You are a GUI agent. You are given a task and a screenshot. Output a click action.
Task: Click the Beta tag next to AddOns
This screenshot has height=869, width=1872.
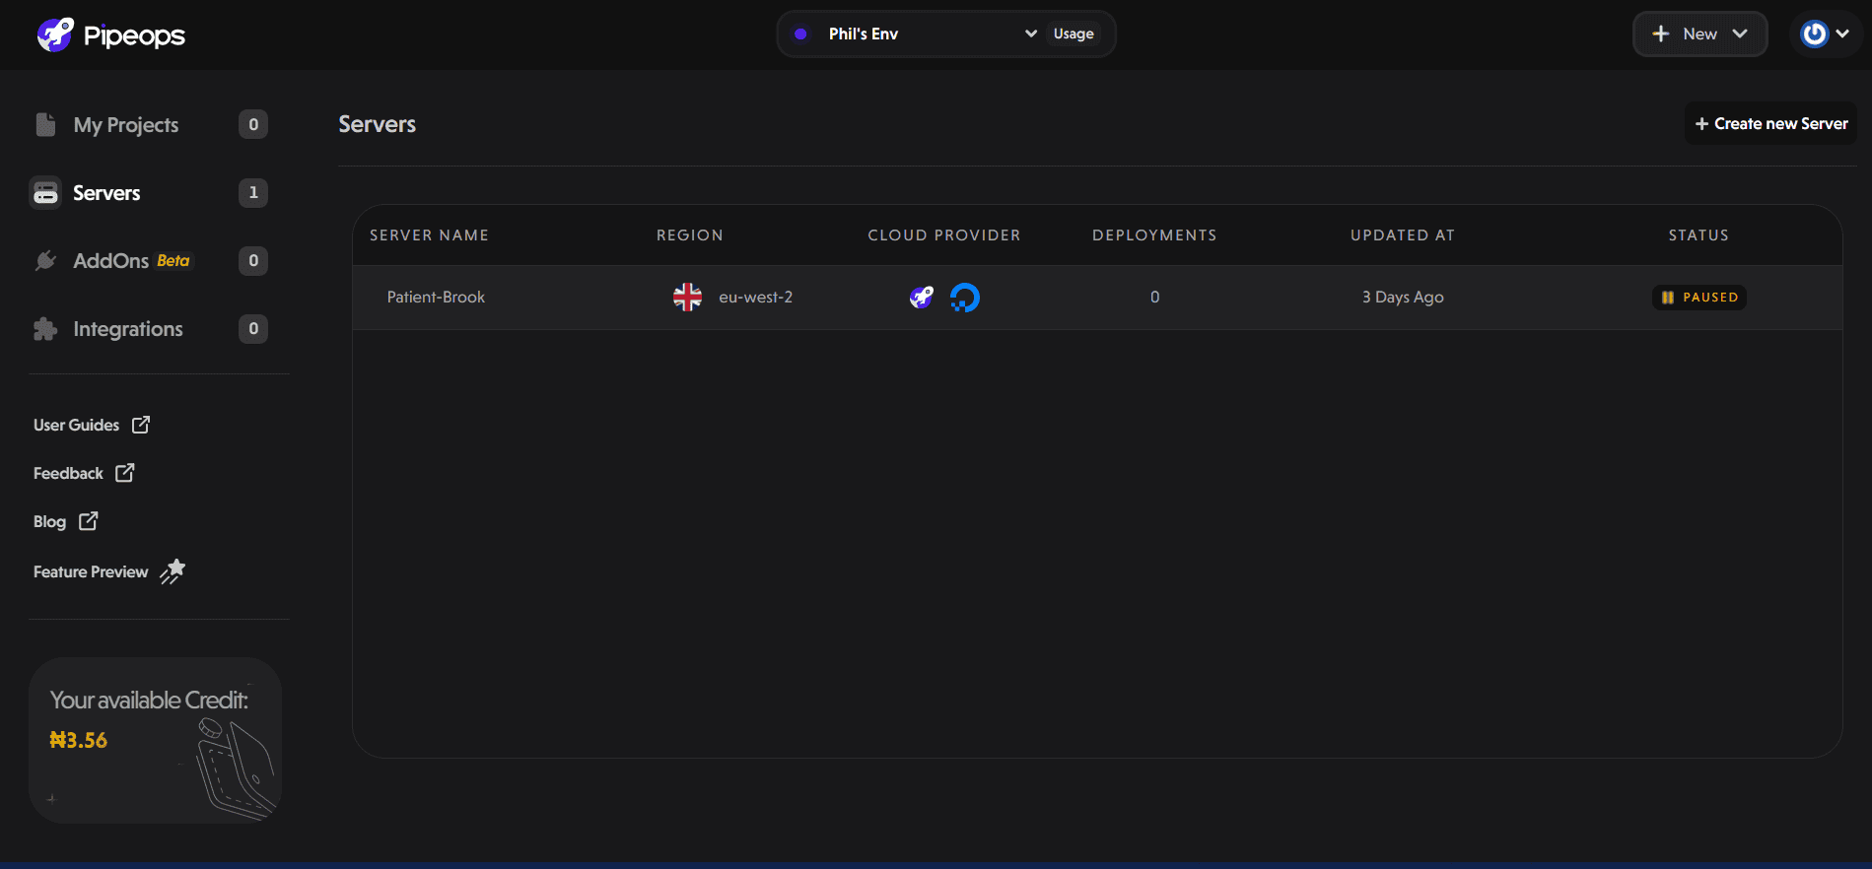pyautogui.click(x=173, y=260)
